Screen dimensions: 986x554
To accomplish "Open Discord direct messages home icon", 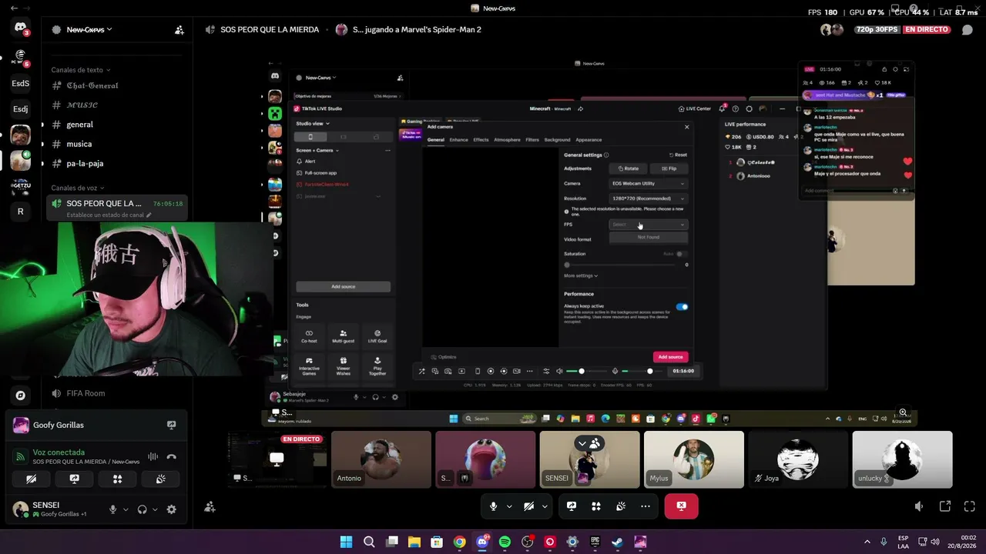I will point(21,28).
